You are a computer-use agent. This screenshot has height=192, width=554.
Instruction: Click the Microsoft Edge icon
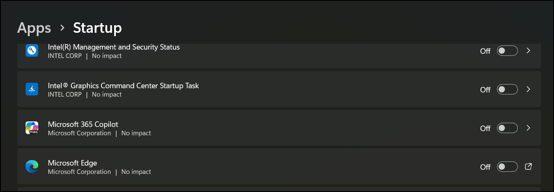[x=32, y=166]
